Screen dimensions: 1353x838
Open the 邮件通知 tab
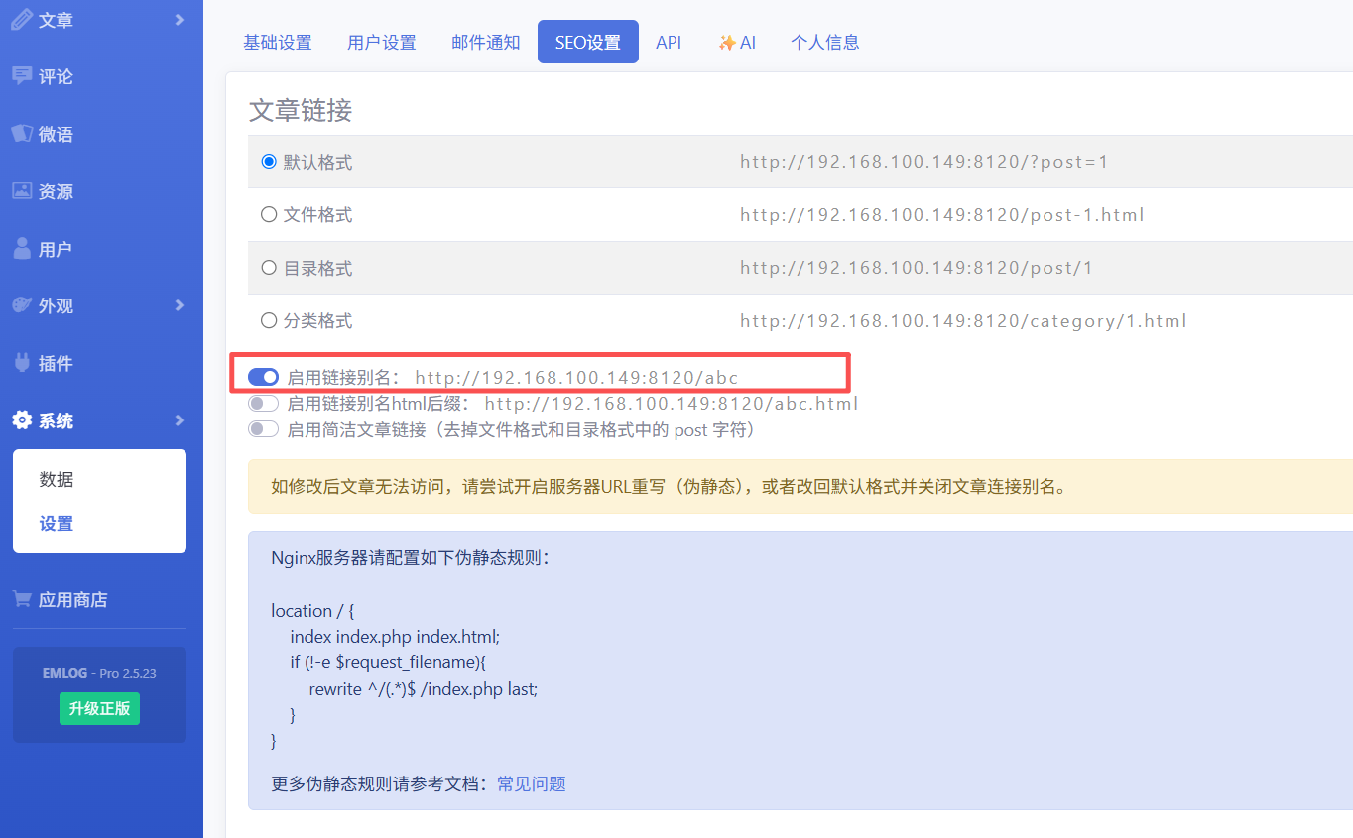(x=486, y=42)
